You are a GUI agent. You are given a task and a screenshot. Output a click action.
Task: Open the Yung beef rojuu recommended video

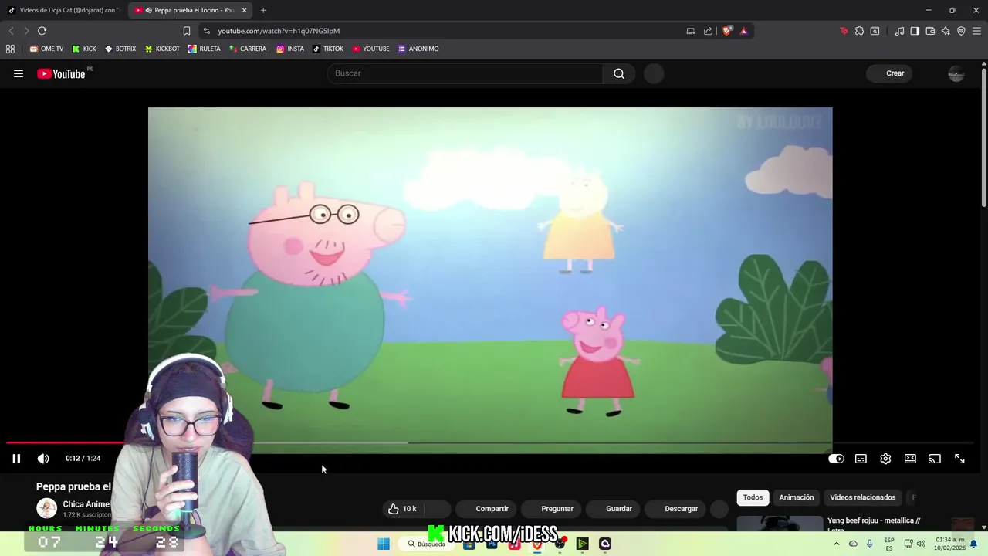874,524
